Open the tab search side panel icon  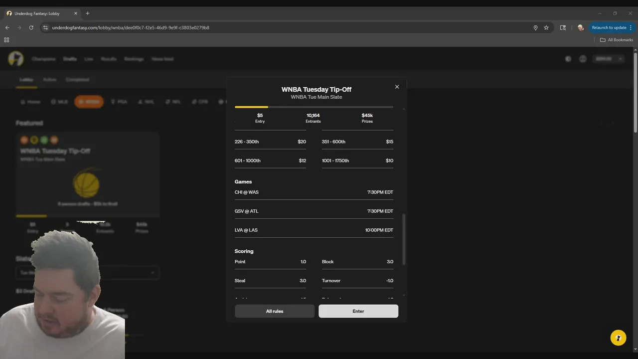coord(563,27)
